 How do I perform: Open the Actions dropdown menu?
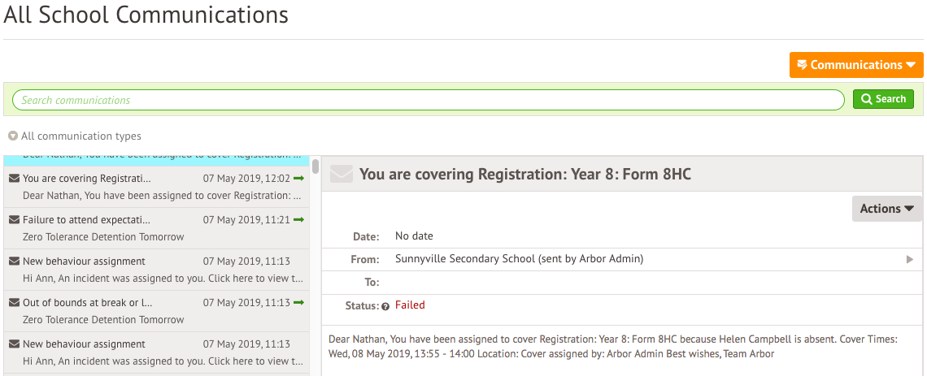pyautogui.click(x=887, y=209)
